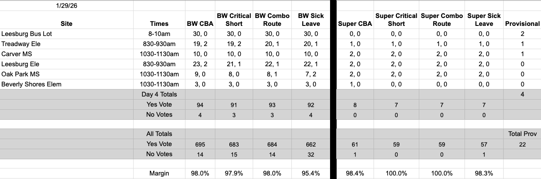Select the Margin row label cell
541x179 pixels.
tap(159, 174)
